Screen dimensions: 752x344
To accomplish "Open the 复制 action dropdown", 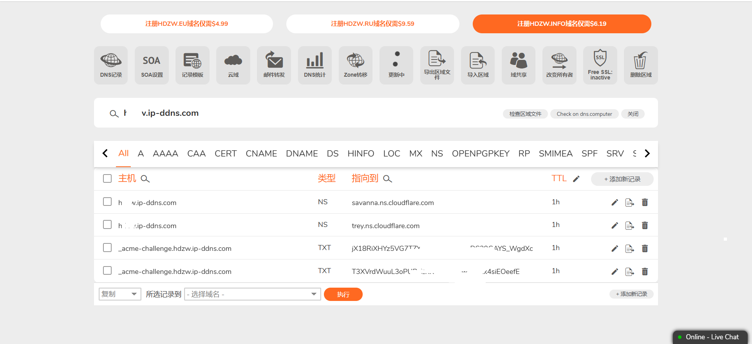I will (119, 294).
